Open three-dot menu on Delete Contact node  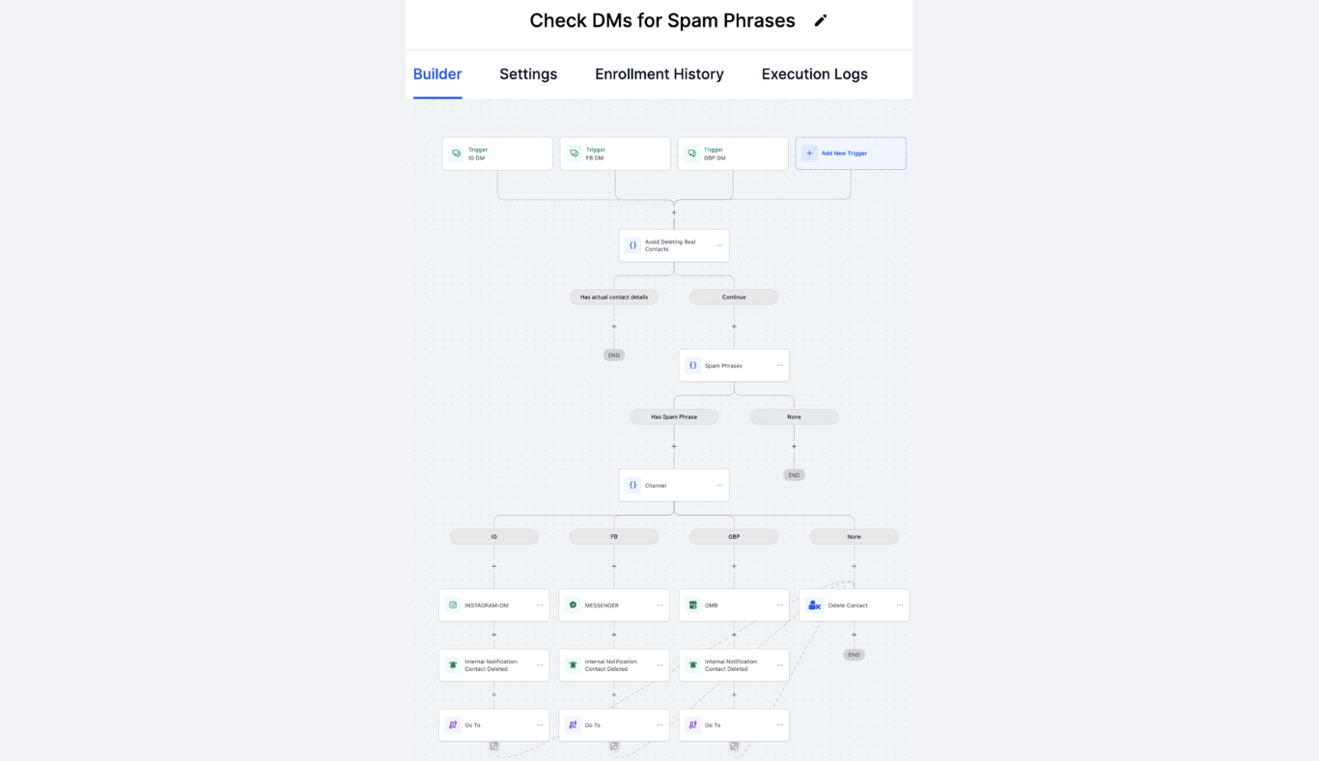click(899, 606)
